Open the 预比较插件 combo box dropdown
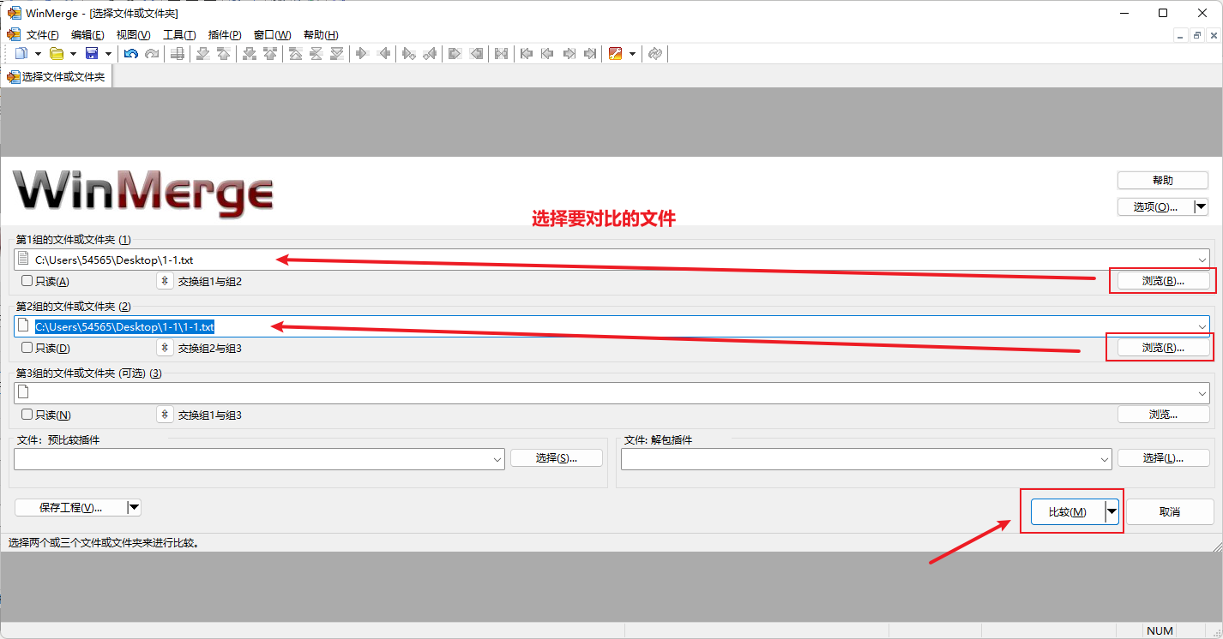This screenshot has height=639, width=1223. point(498,459)
